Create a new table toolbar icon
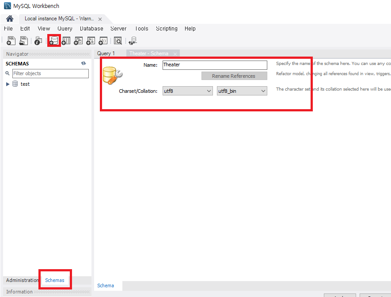The image size is (391, 297). click(66, 41)
